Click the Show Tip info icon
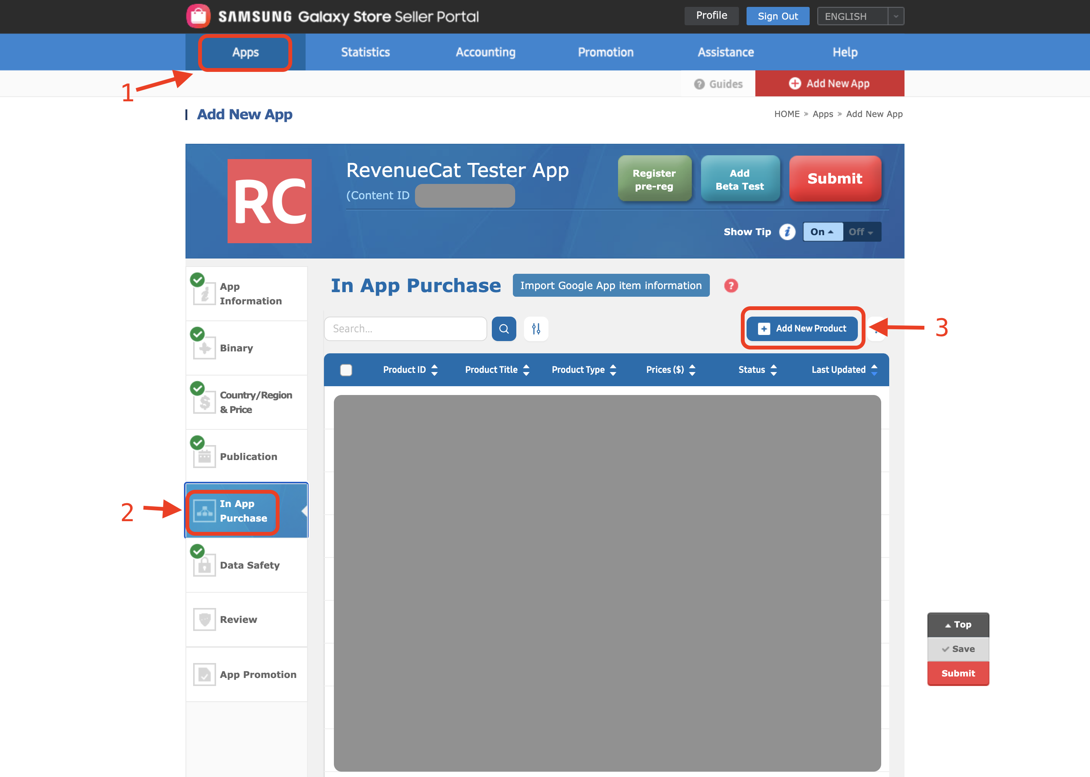 [x=787, y=232]
